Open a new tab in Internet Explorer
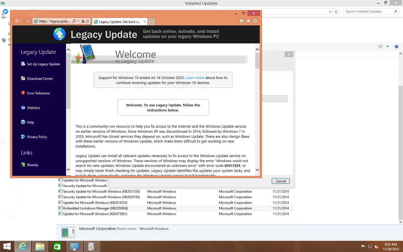 click(151, 22)
